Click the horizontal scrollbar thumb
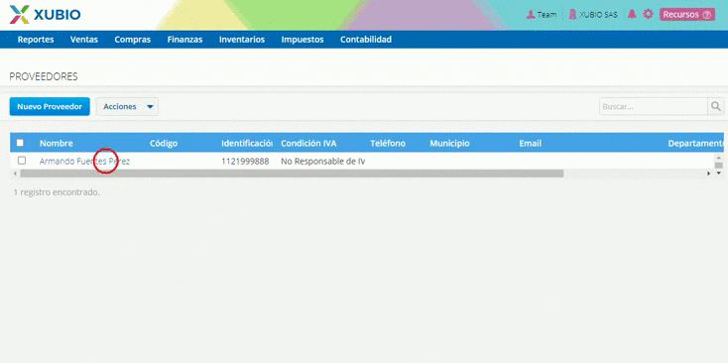This screenshot has height=363, width=728. (292, 174)
